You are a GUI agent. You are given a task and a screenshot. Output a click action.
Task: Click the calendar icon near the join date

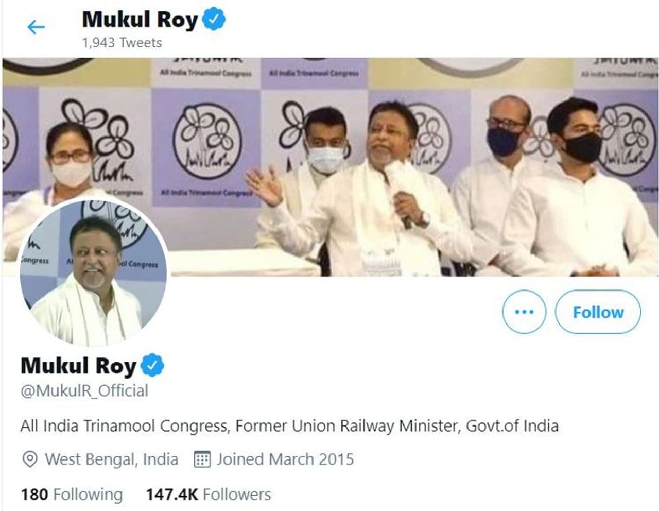click(202, 459)
